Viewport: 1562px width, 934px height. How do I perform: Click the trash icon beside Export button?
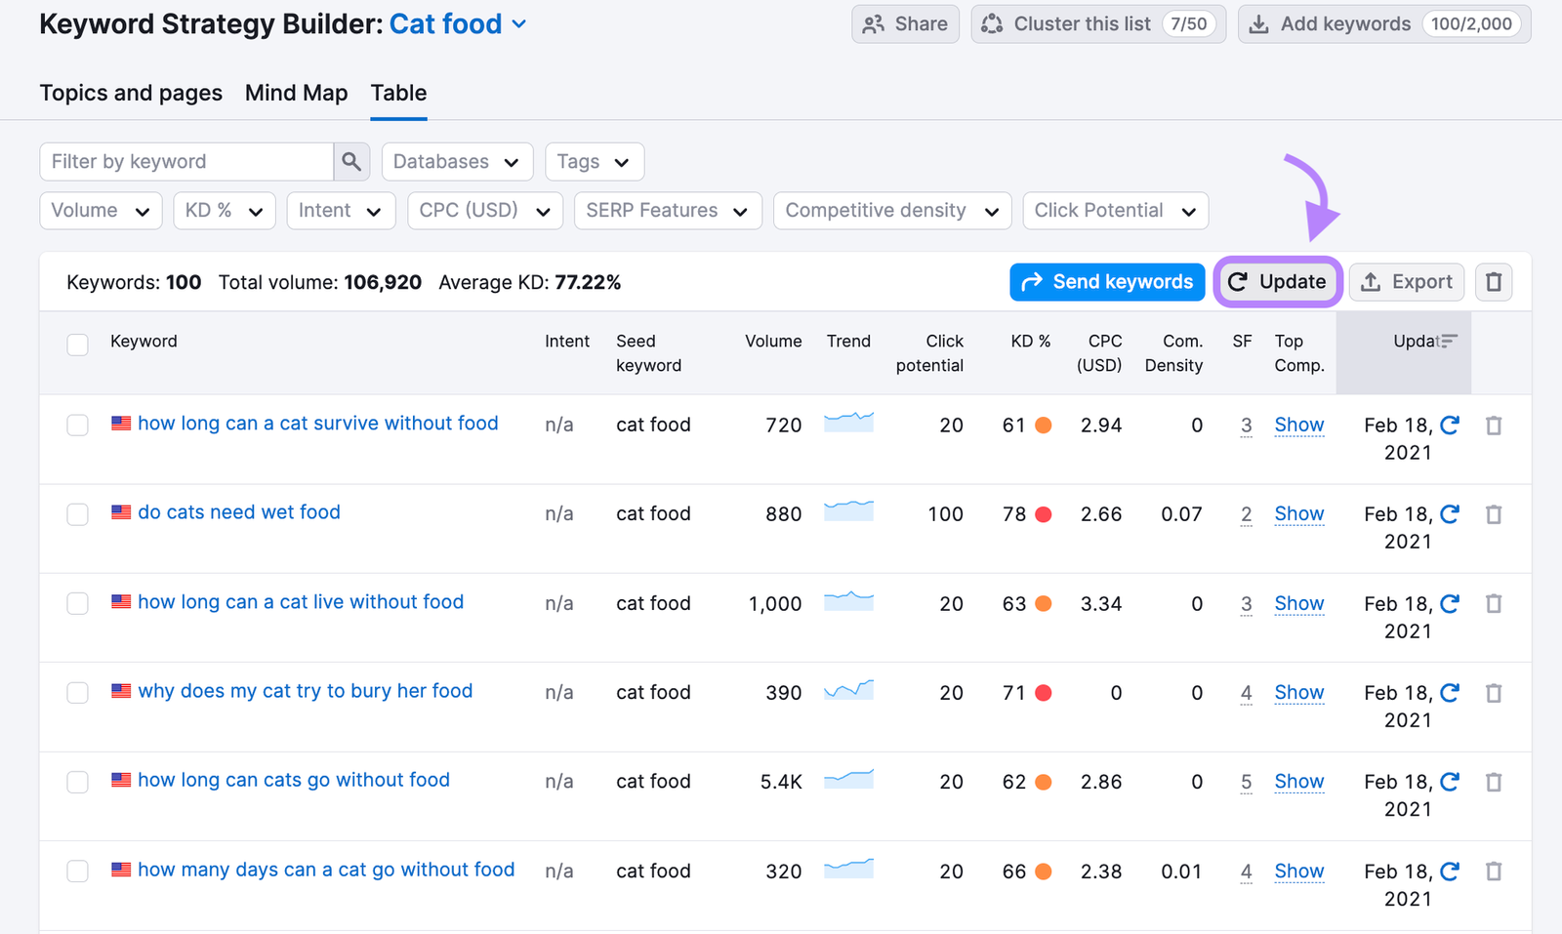coord(1493,282)
